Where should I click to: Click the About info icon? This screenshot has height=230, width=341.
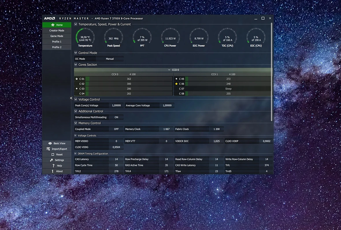coord(53,171)
